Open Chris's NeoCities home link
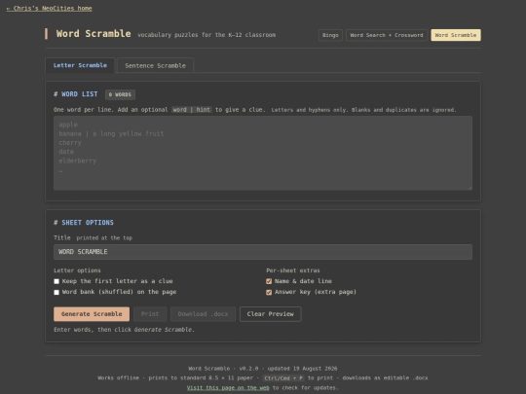This screenshot has height=394, width=526. (x=49, y=9)
